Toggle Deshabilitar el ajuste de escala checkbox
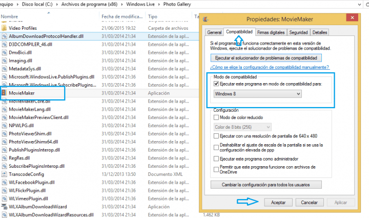 [x=216, y=147]
